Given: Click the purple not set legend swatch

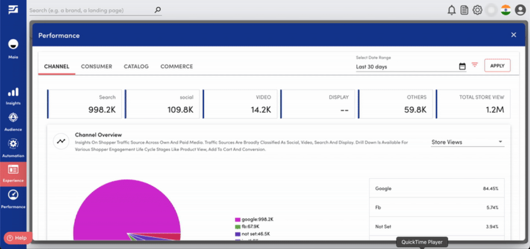Looking at the screenshot, I should [x=237, y=234].
